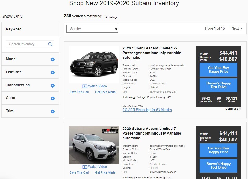This screenshot has height=179, width=248.
Task: Expand the Trim filter plus icon
Action: [x=53, y=112]
